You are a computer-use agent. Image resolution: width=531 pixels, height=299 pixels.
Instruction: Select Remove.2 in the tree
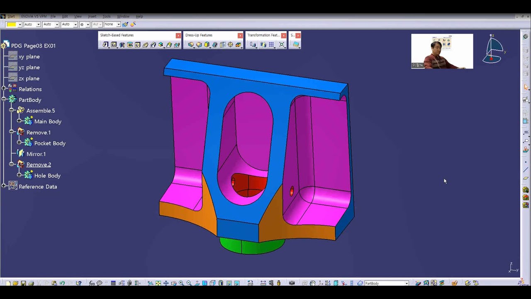pyautogui.click(x=39, y=164)
